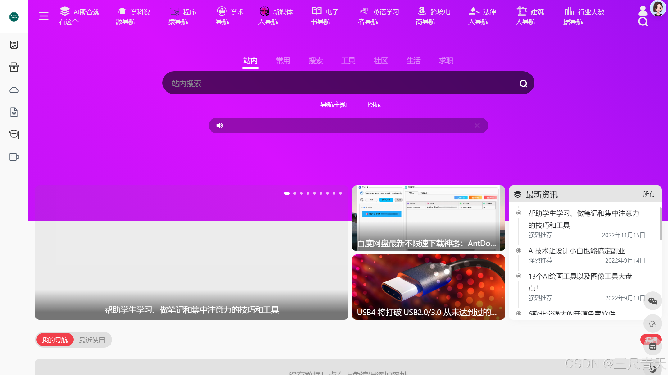The height and width of the screenshot is (375, 668).
Task: Click the user avatar in top right
Action: 658,8
